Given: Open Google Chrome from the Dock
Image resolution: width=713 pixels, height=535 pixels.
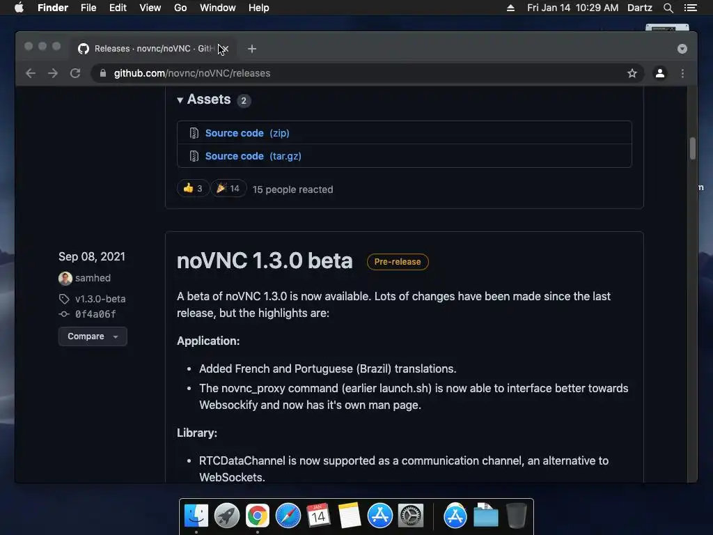Looking at the screenshot, I should coord(258,515).
